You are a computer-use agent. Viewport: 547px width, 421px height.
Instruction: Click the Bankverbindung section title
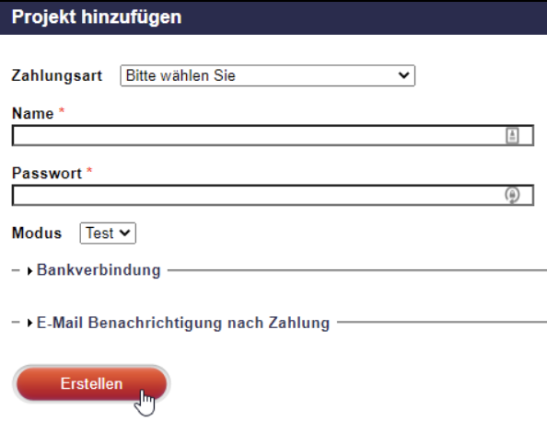99,270
